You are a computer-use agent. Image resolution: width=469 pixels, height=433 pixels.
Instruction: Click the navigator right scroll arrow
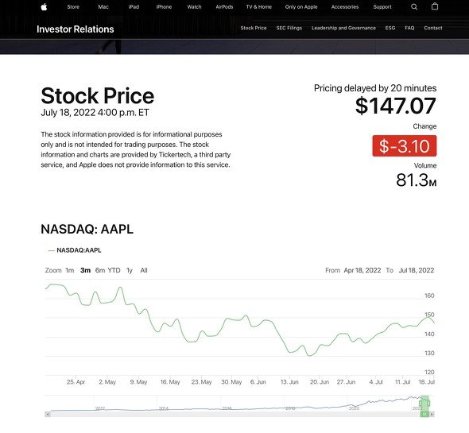click(x=432, y=414)
